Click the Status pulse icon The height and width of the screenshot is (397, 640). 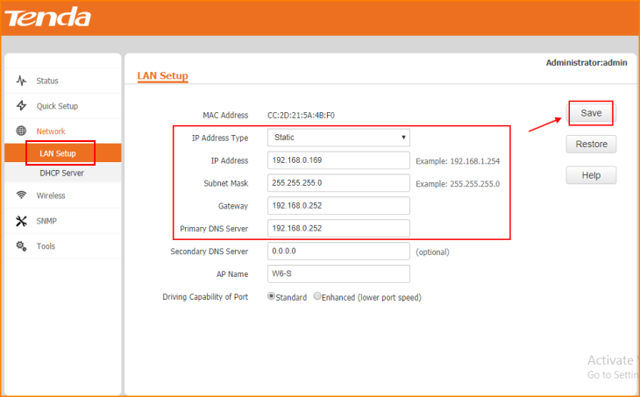pos(21,81)
